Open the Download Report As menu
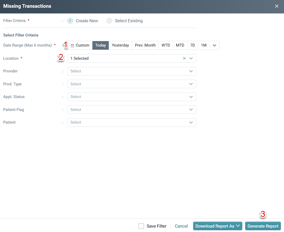284x232 pixels. [x=217, y=226]
